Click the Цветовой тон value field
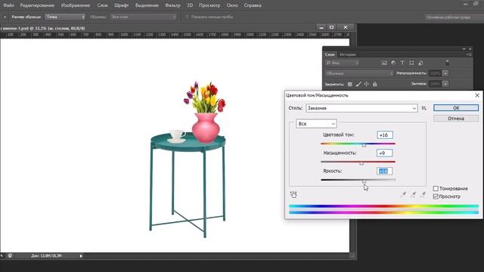Viewport: 484px width, 272px height. [x=385, y=135]
